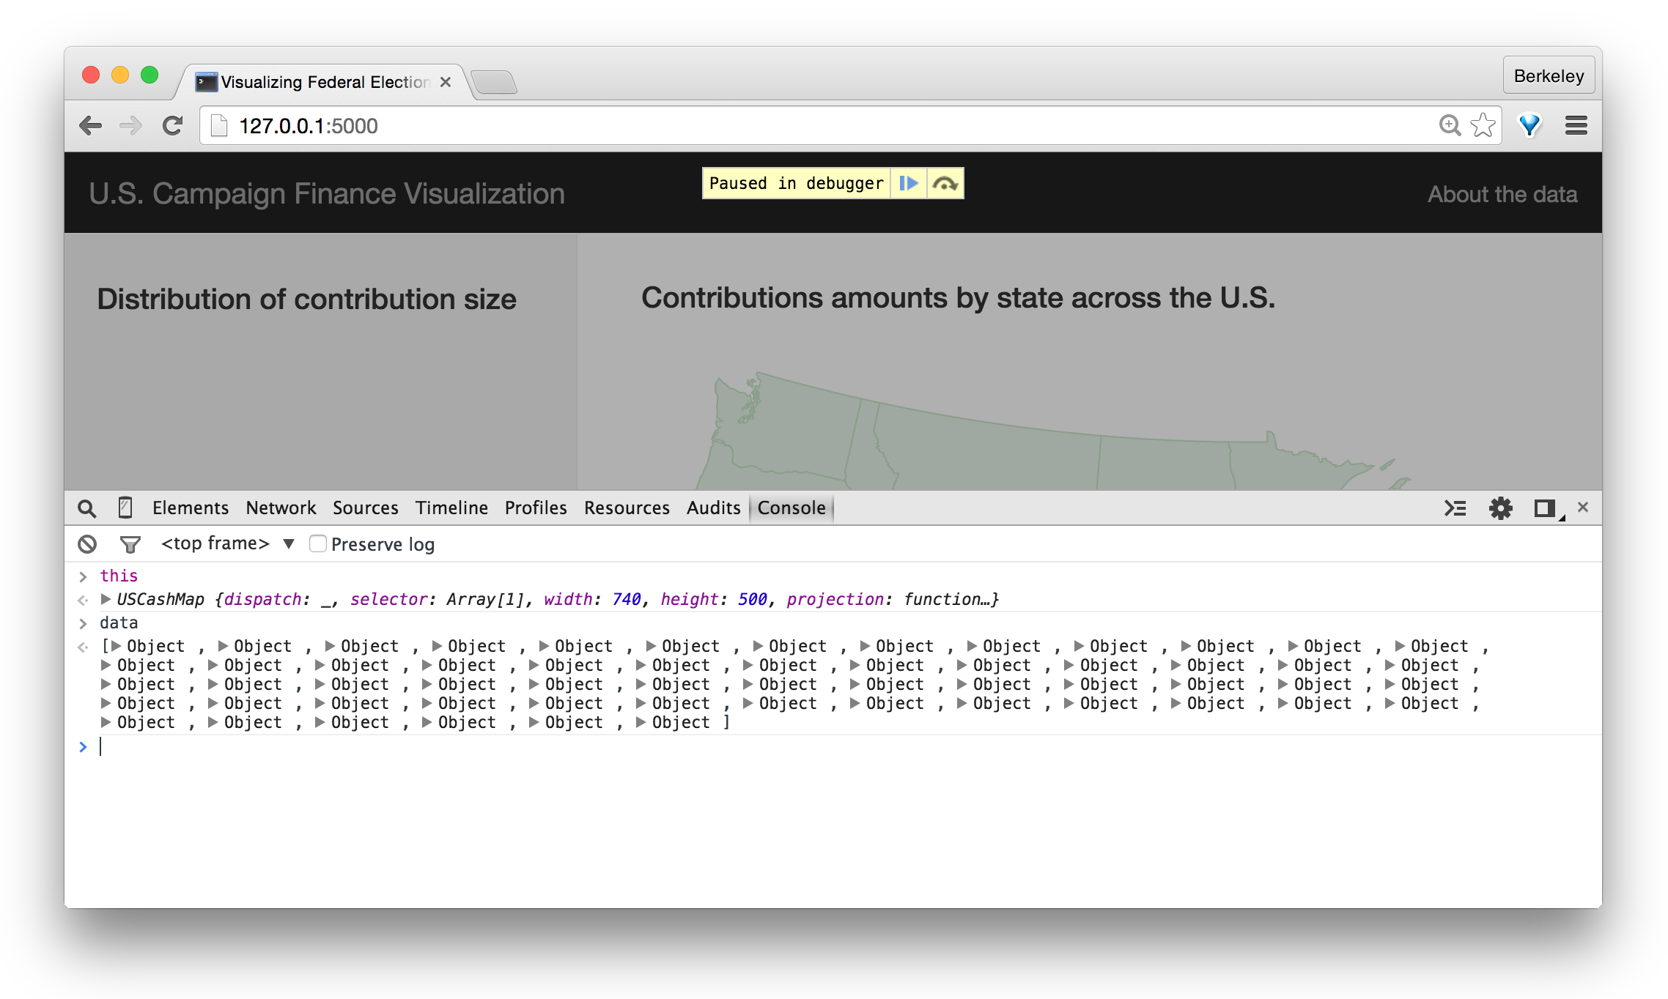The image size is (1668, 999).
Task: Bookmark this page with star icon
Action: click(x=1483, y=125)
